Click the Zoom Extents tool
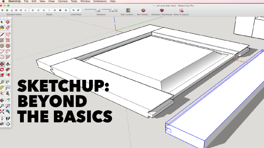 coord(2,112)
